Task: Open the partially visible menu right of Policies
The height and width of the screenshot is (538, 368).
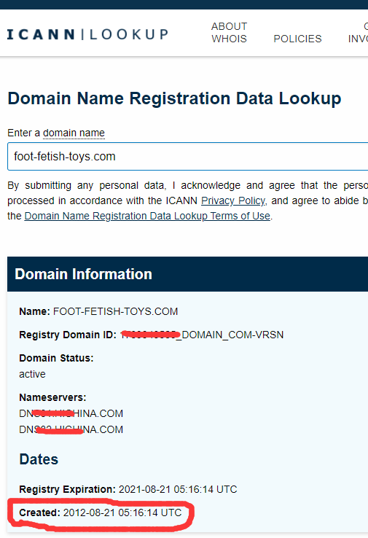Action: 358,33
